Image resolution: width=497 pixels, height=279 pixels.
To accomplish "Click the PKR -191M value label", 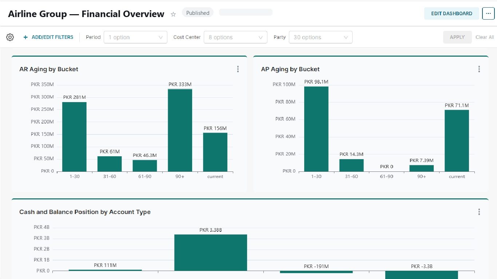I will (x=316, y=266).
